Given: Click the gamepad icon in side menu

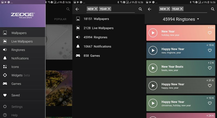Looking at the screenshot, I should (x=5, y=84).
